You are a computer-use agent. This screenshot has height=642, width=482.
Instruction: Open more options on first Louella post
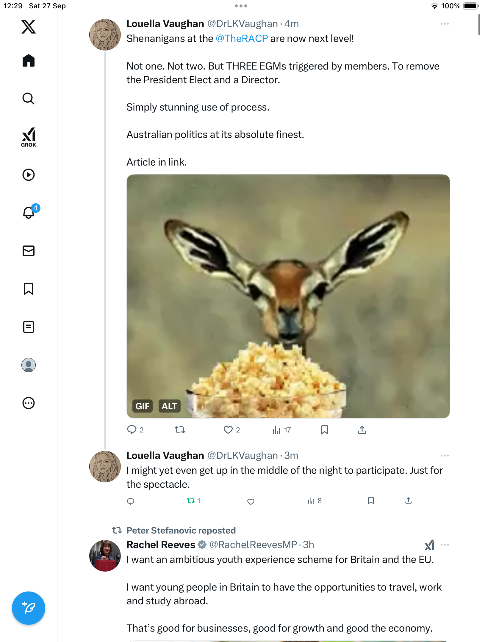pyautogui.click(x=445, y=24)
